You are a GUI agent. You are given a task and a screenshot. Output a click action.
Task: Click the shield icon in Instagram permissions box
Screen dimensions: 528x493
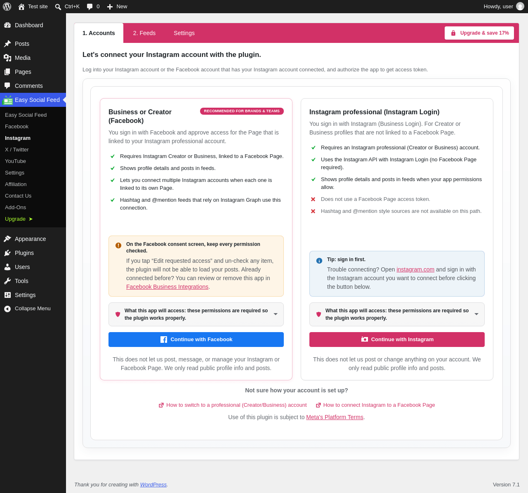[x=319, y=314]
